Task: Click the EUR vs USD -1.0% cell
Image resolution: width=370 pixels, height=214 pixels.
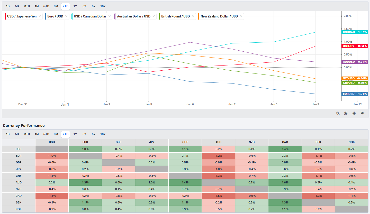Action: 52,156
